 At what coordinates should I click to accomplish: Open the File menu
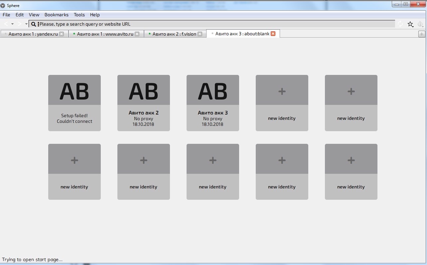pos(6,15)
